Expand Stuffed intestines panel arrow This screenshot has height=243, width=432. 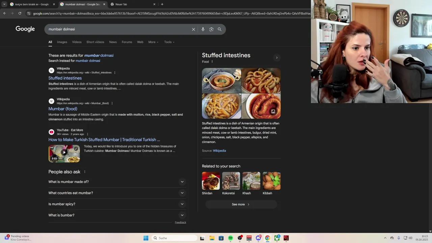click(277, 58)
